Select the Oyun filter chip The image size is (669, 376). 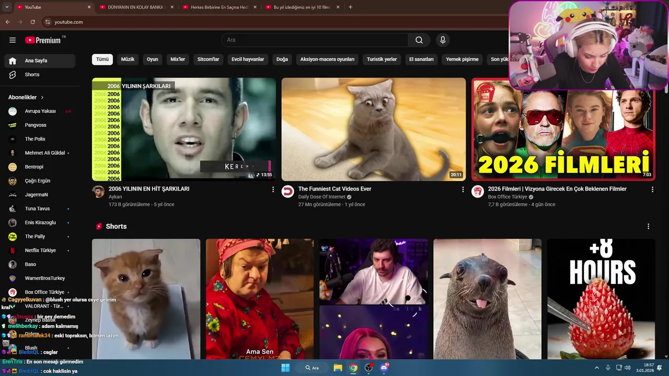(x=153, y=60)
